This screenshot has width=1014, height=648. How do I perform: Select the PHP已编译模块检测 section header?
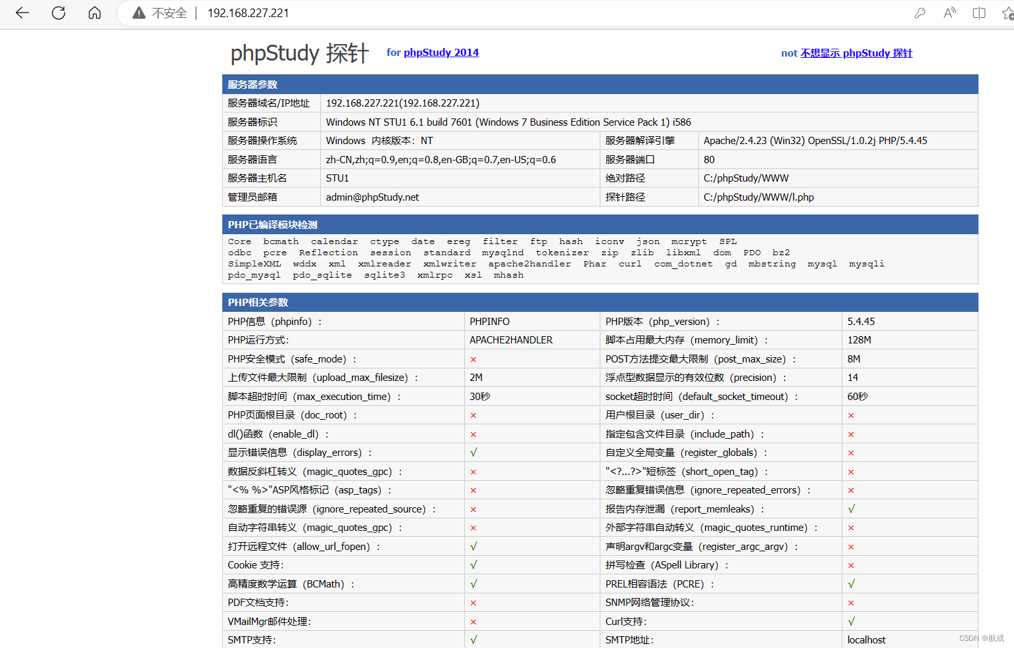click(600, 224)
